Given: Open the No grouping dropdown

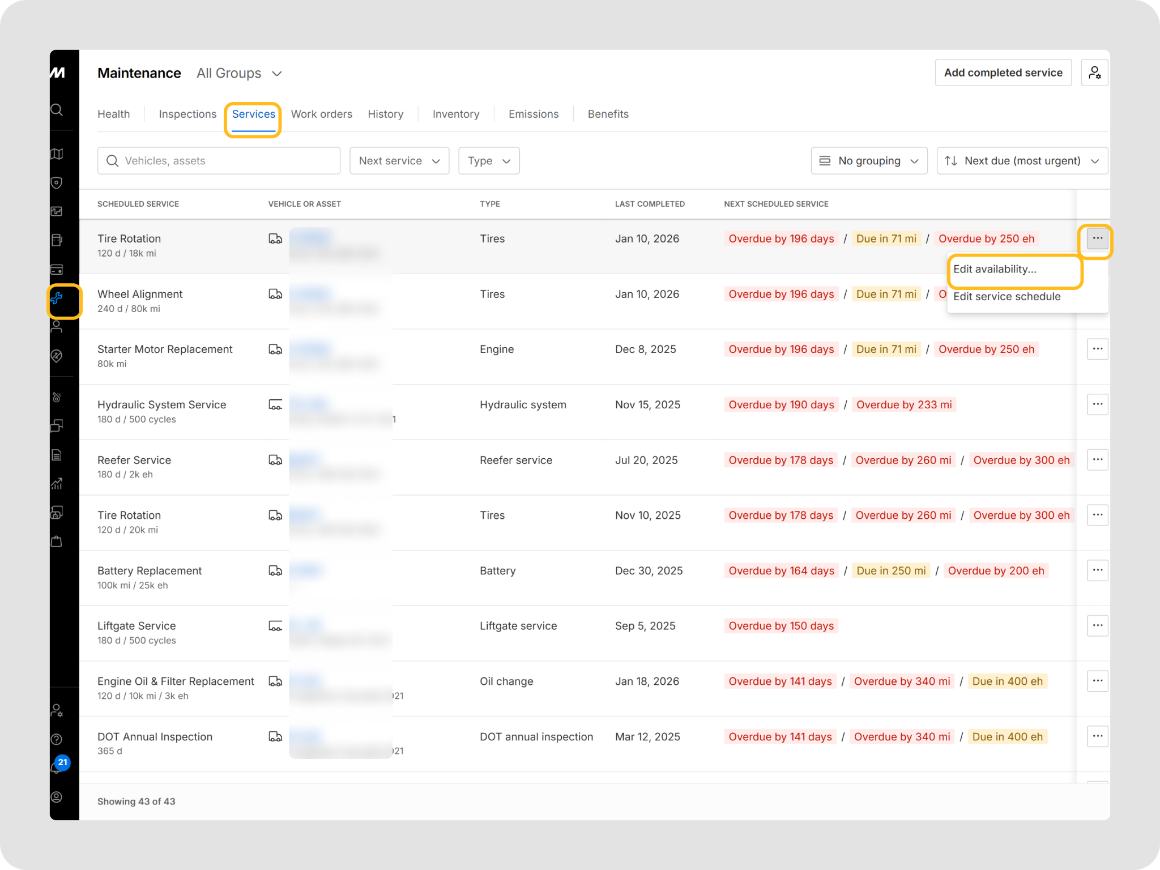Looking at the screenshot, I should (869, 161).
